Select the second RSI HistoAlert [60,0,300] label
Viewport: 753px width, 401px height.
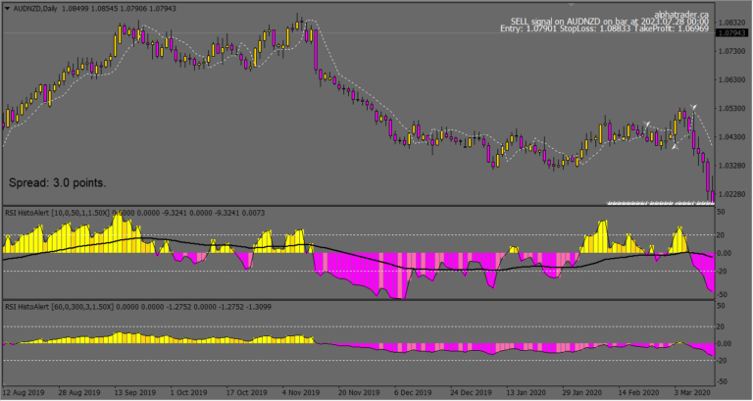(x=61, y=305)
